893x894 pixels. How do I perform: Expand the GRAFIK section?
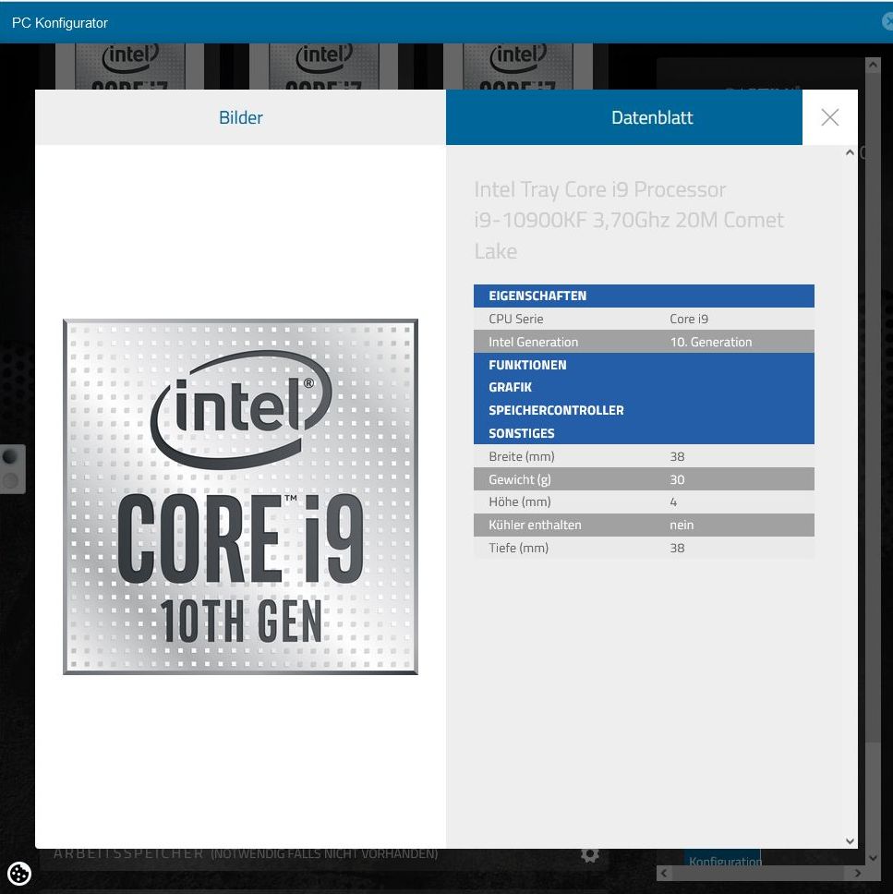coord(644,387)
